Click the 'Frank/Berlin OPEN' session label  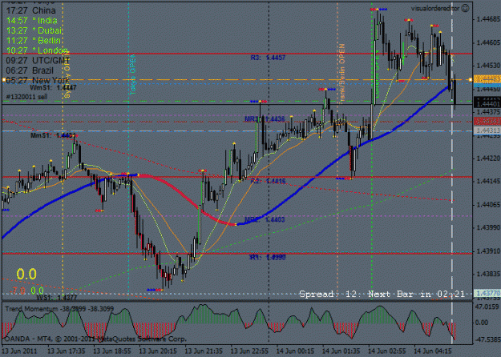341,74
